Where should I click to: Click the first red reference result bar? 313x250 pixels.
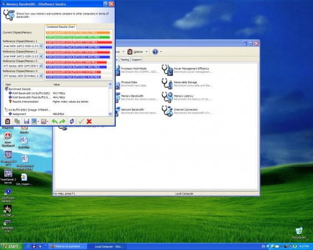pyautogui.click(x=79, y=42)
